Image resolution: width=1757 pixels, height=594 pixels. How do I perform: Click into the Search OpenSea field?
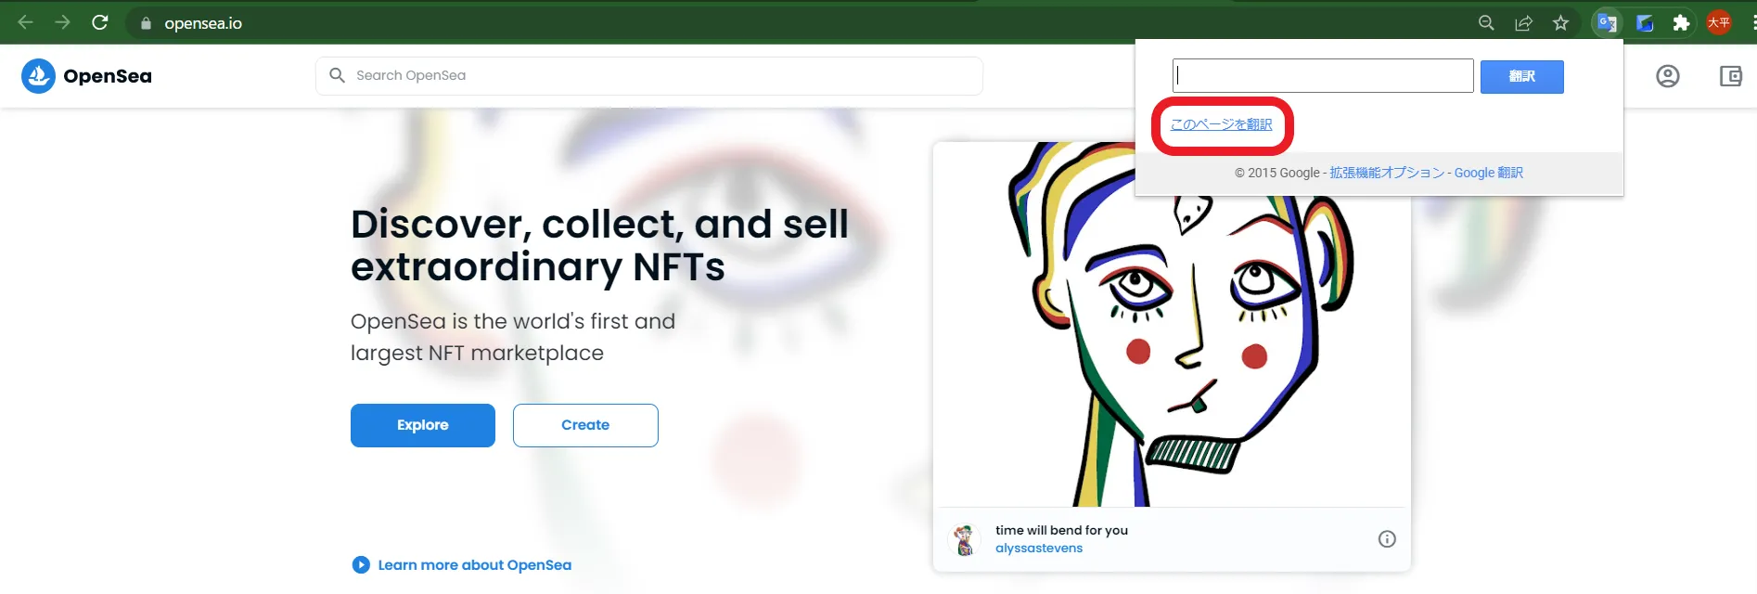pyautogui.click(x=649, y=76)
